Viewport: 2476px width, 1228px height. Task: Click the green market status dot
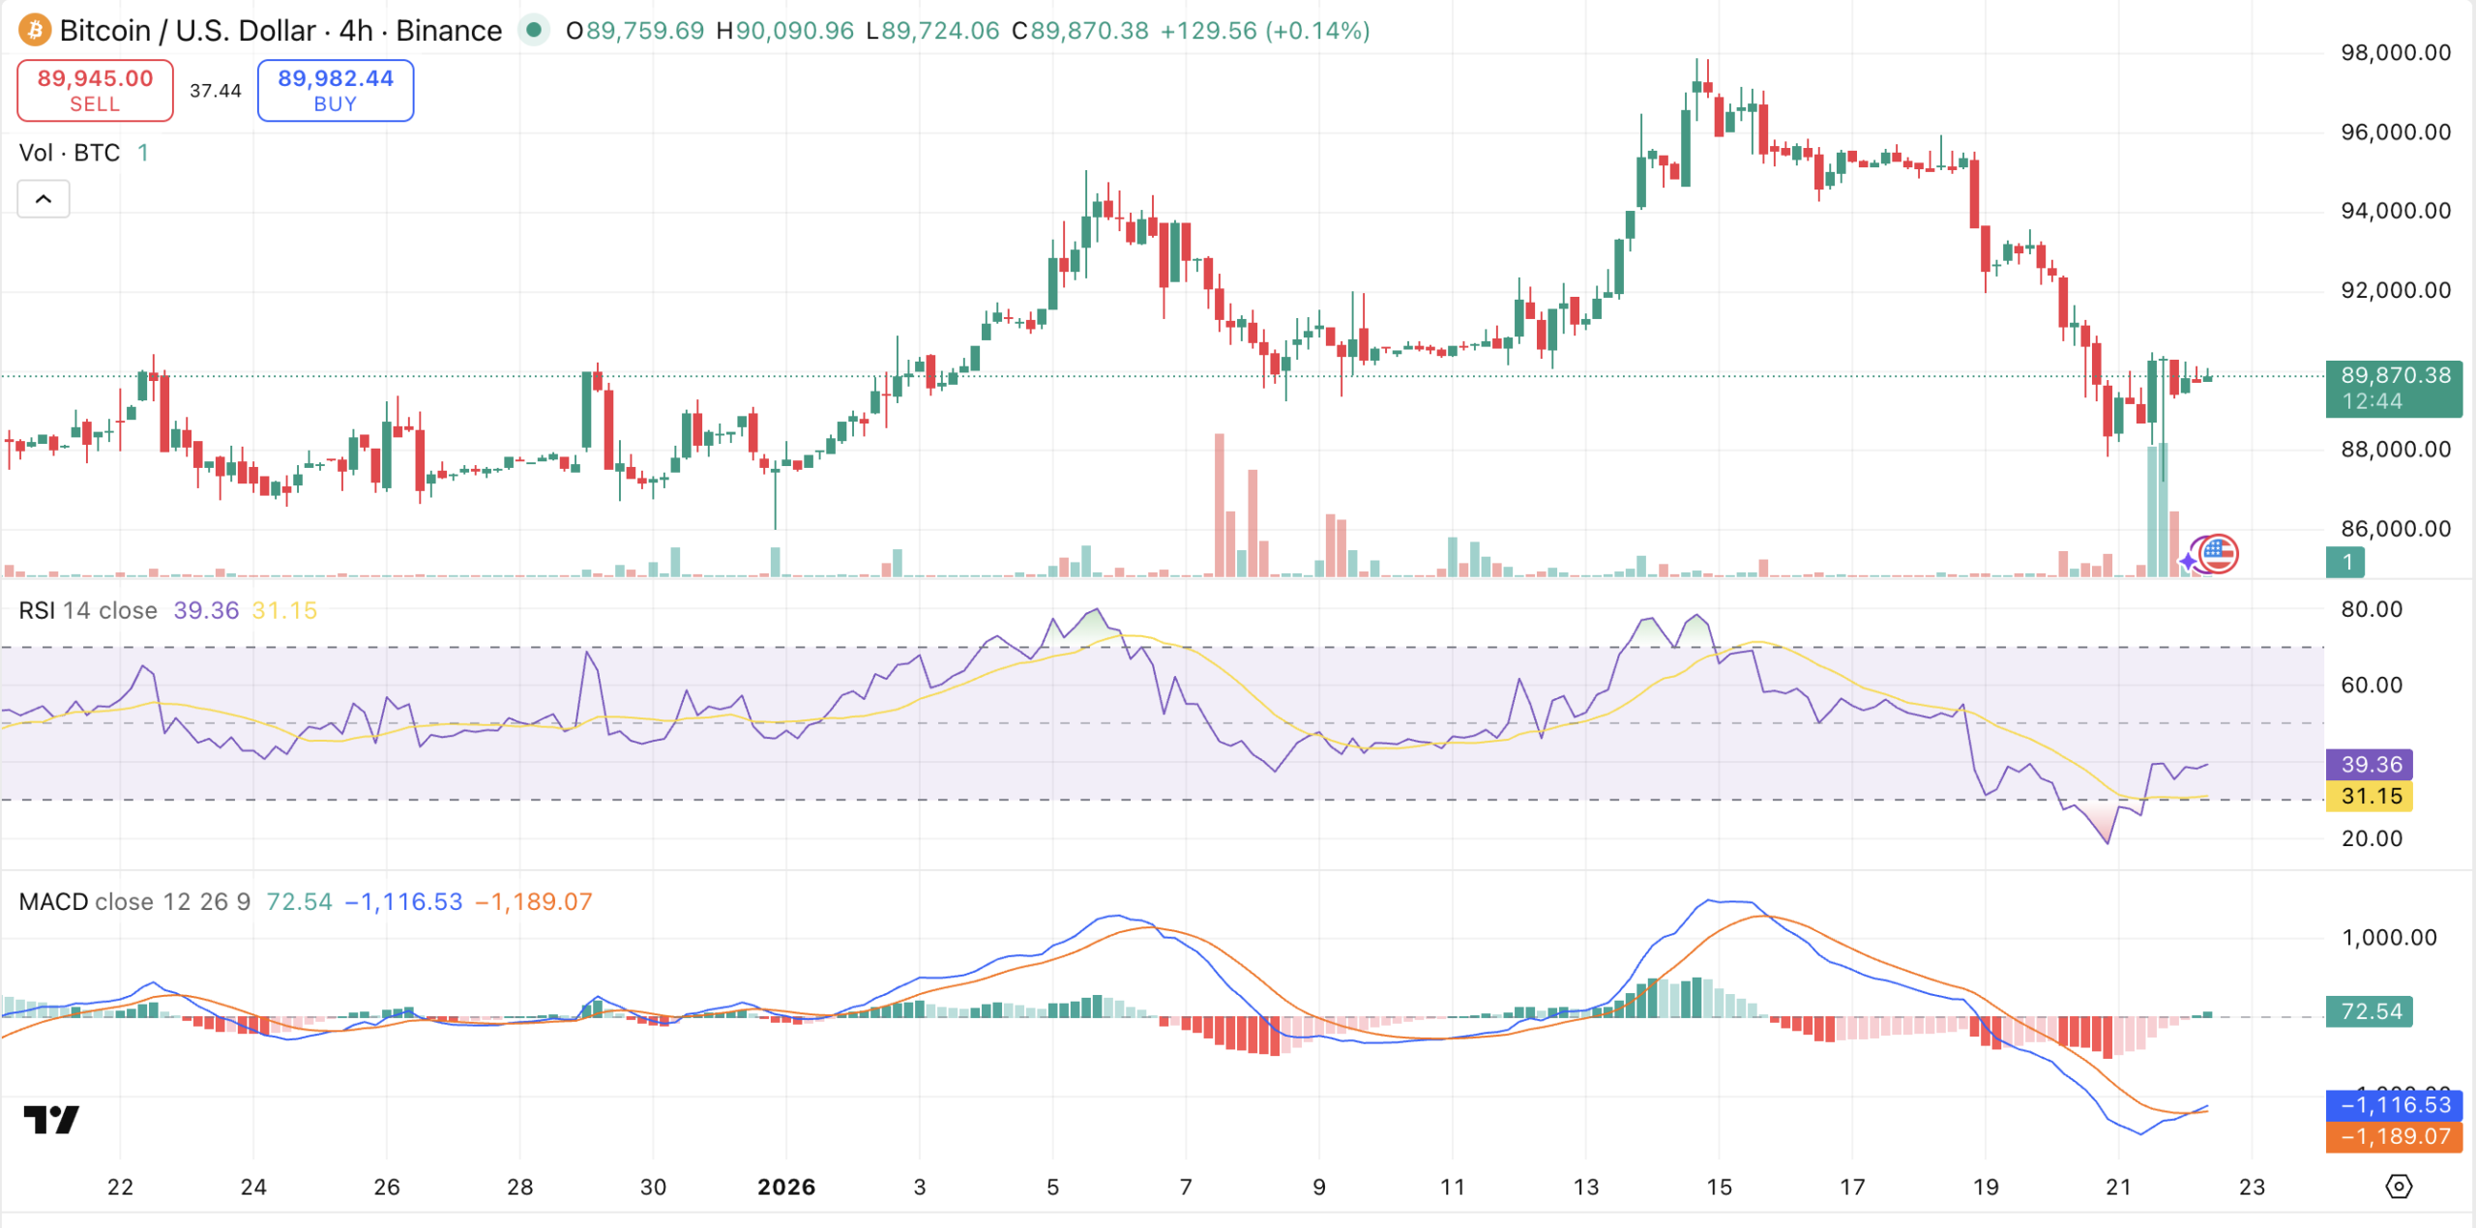(x=533, y=30)
